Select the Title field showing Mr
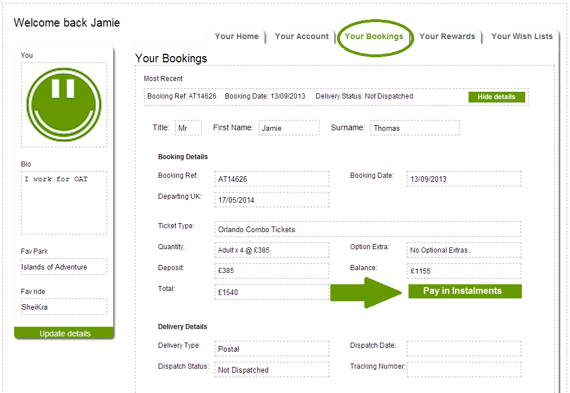This screenshot has width=570, height=393. point(188,128)
